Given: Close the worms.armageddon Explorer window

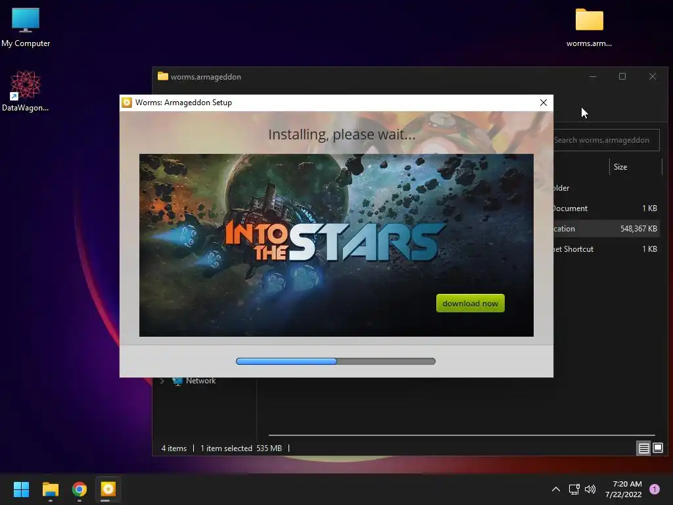Looking at the screenshot, I should tap(653, 76).
